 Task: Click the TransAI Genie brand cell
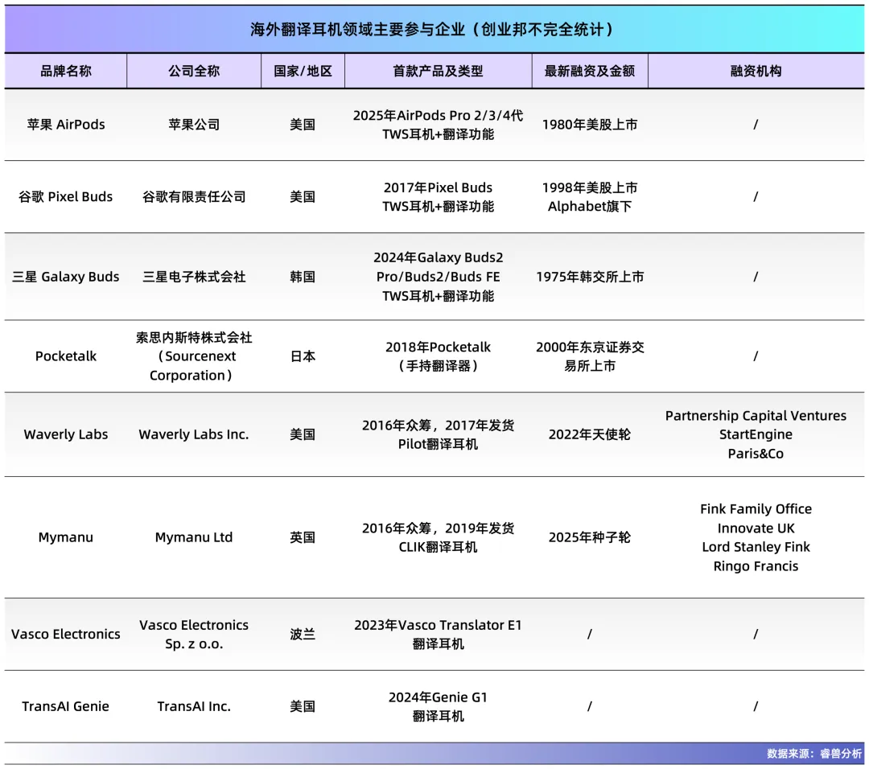pos(65,706)
